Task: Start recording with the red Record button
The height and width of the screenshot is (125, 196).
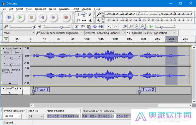Action: click(66, 17)
